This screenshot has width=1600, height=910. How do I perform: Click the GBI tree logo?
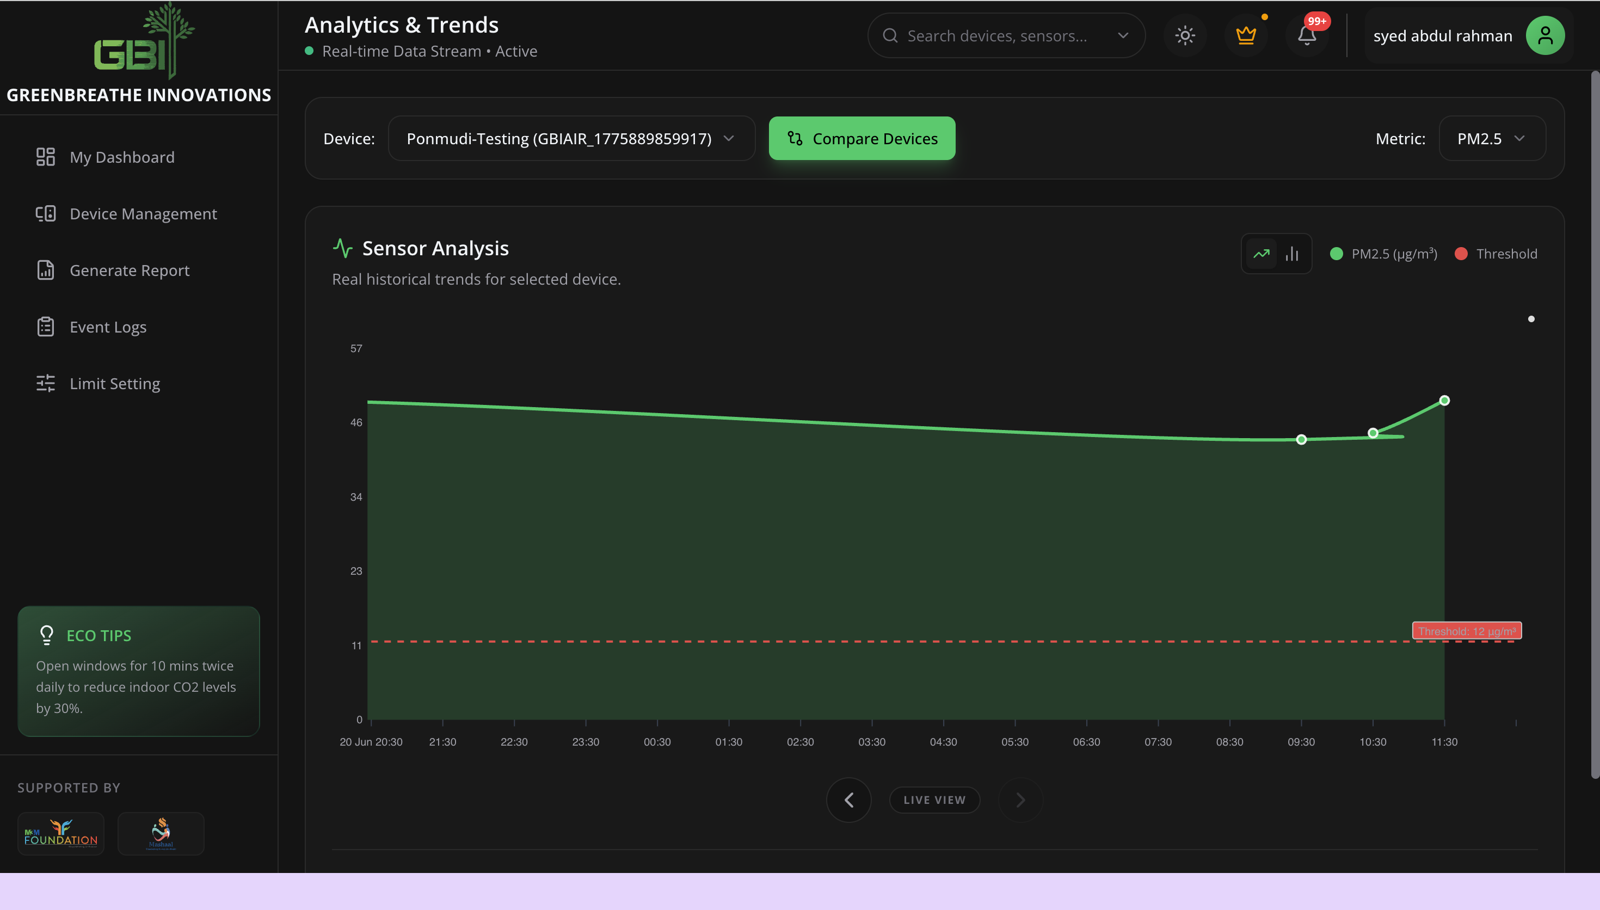[143, 41]
